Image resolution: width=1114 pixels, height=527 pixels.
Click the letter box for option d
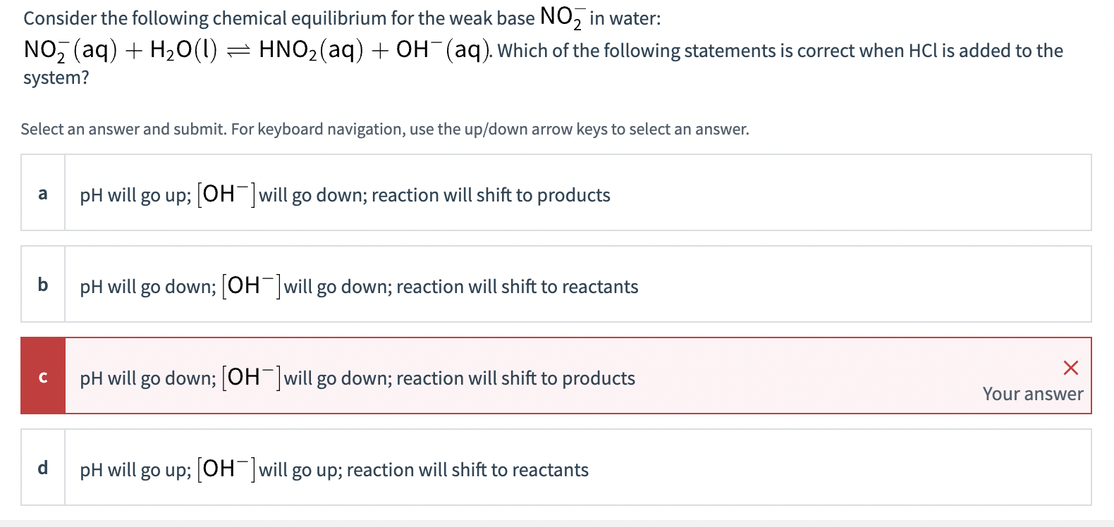coord(42,468)
